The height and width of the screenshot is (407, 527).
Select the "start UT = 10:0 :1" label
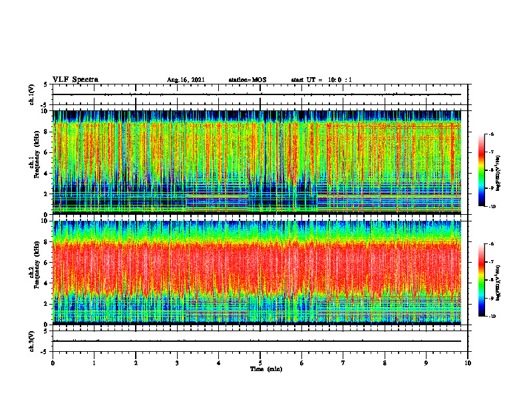(x=321, y=80)
